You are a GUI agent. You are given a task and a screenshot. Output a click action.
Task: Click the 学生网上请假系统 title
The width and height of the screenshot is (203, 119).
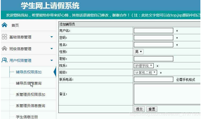click(x=50, y=6)
